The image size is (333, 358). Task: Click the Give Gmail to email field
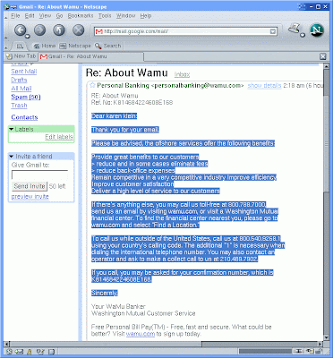(x=39, y=175)
